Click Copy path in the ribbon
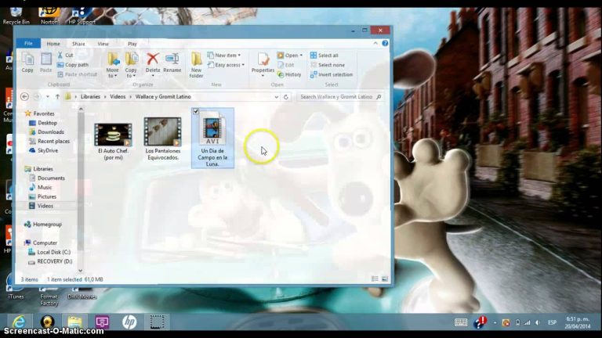This screenshot has width=602, height=338. [x=73, y=65]
